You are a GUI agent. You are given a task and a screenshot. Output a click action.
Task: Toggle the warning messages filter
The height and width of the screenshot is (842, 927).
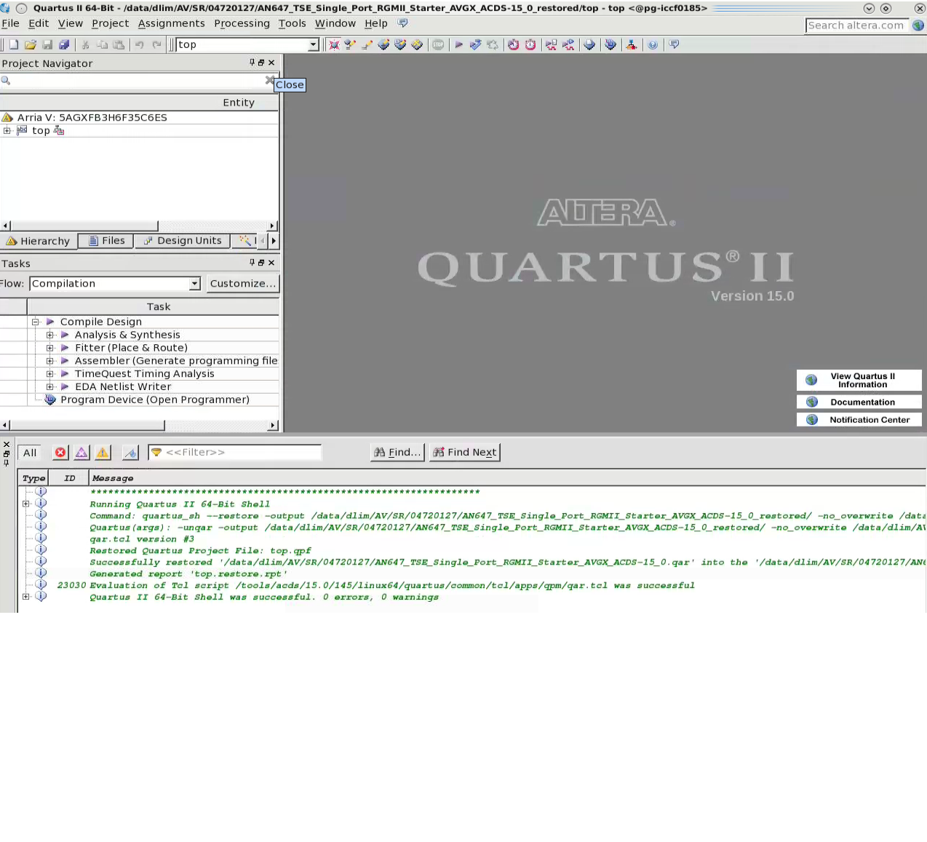pos(103,453)
